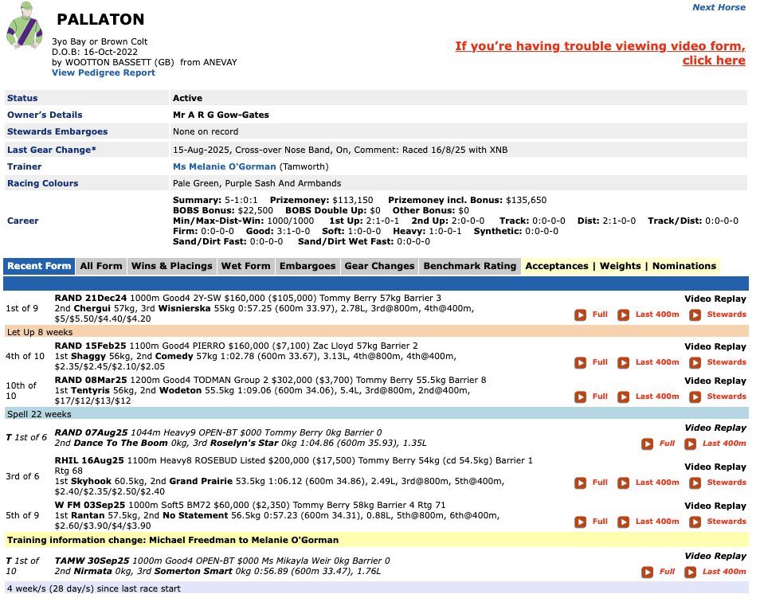The image size is (760, 598).
Task: Play Full replay icon for RAND 08Mar25
Action: pyautogui.click(x=580, y=397)
